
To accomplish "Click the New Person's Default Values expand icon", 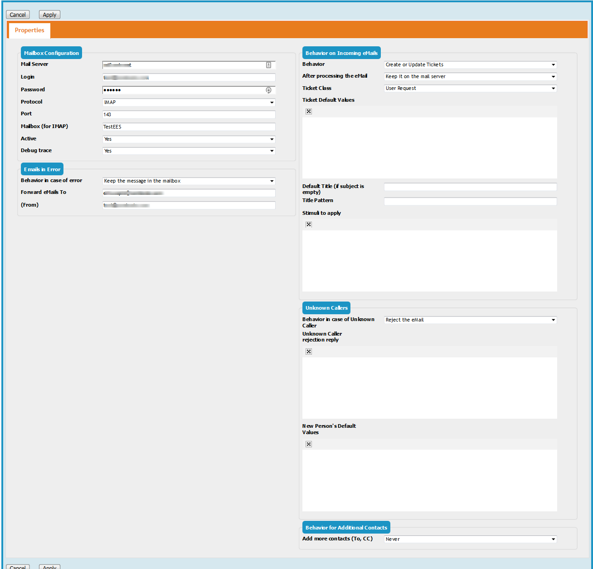I will 309,444.
